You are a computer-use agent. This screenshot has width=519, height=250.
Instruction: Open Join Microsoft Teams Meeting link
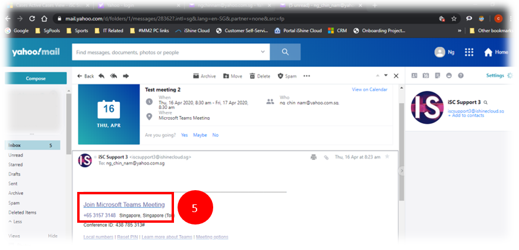coord(124,205)
